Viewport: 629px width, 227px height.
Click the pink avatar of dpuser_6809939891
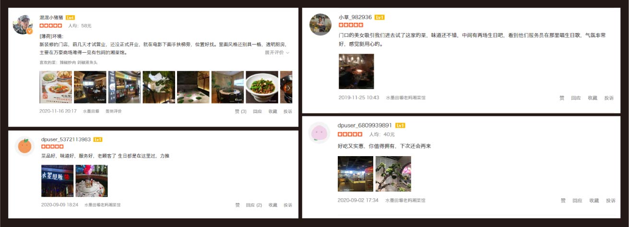pos(319,132)
